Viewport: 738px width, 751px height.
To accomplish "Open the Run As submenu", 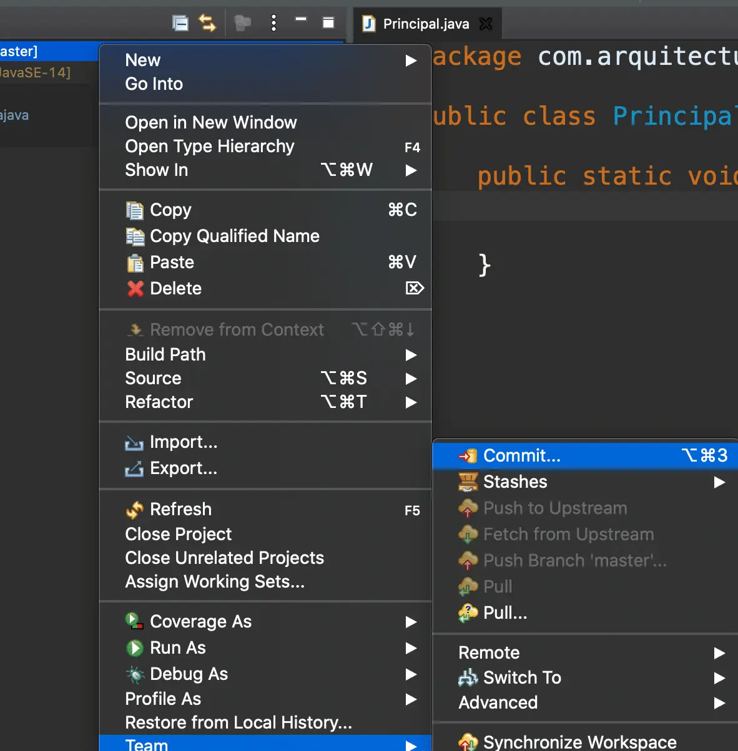I will [178, 648].
